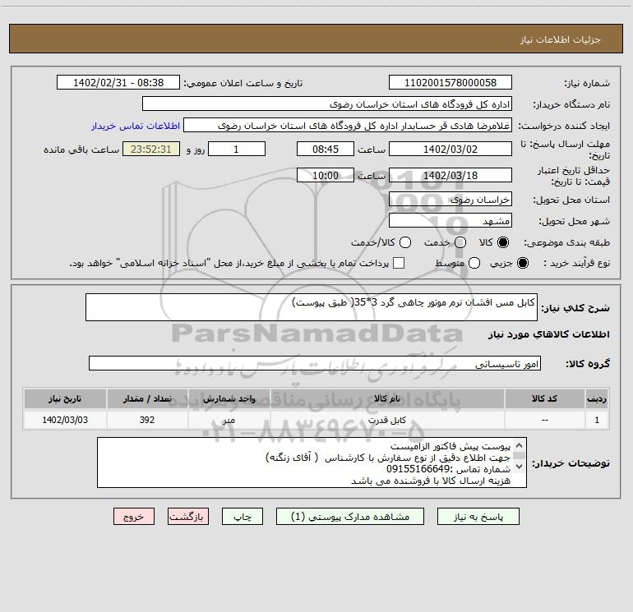Click the بازگشت back button

click(188, 517)
